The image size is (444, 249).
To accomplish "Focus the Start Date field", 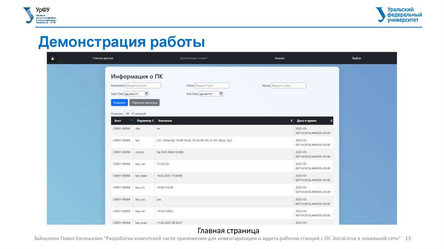I will pos(137,94).
